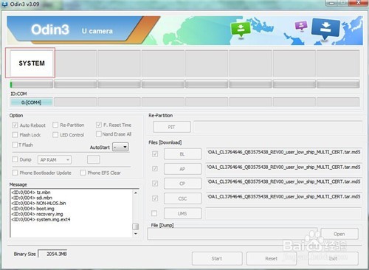The height and width of the screenshot is (270, 369).
Task: Enable the LED Control checkbox
Action: [55, 135]
